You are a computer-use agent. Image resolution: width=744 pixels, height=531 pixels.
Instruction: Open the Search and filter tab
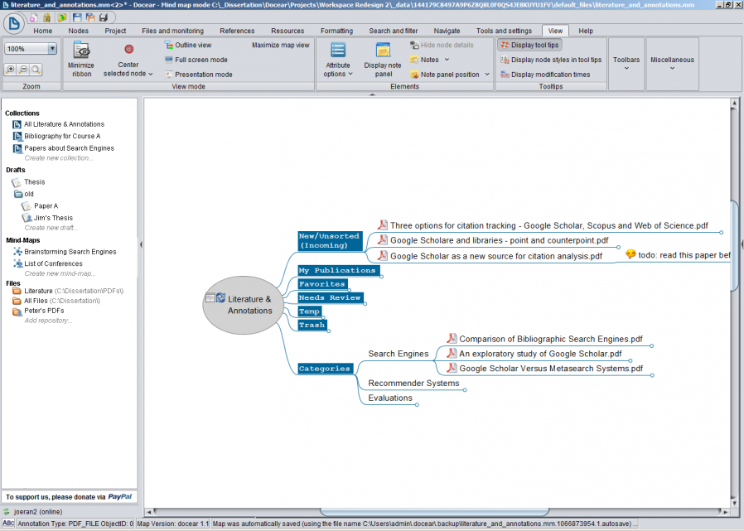pyautogui.click(x=394, y=31)
